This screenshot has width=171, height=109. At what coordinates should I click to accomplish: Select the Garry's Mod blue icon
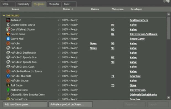click(8, 39)
